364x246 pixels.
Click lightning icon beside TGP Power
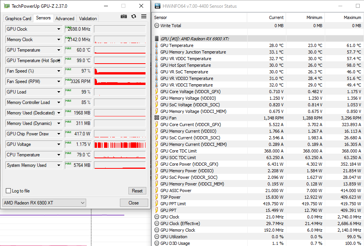157,197
